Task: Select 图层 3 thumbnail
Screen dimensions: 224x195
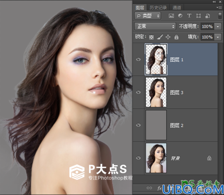Action: coord(156,92)
